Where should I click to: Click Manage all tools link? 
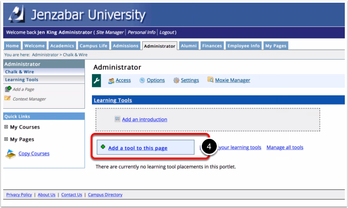coord(285,147)
